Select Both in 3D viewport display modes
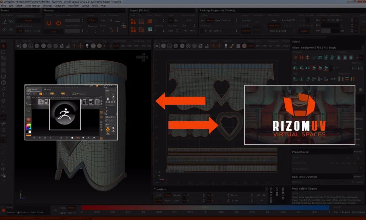The width and height of the screenshot is (366, 220). (116, 46)
